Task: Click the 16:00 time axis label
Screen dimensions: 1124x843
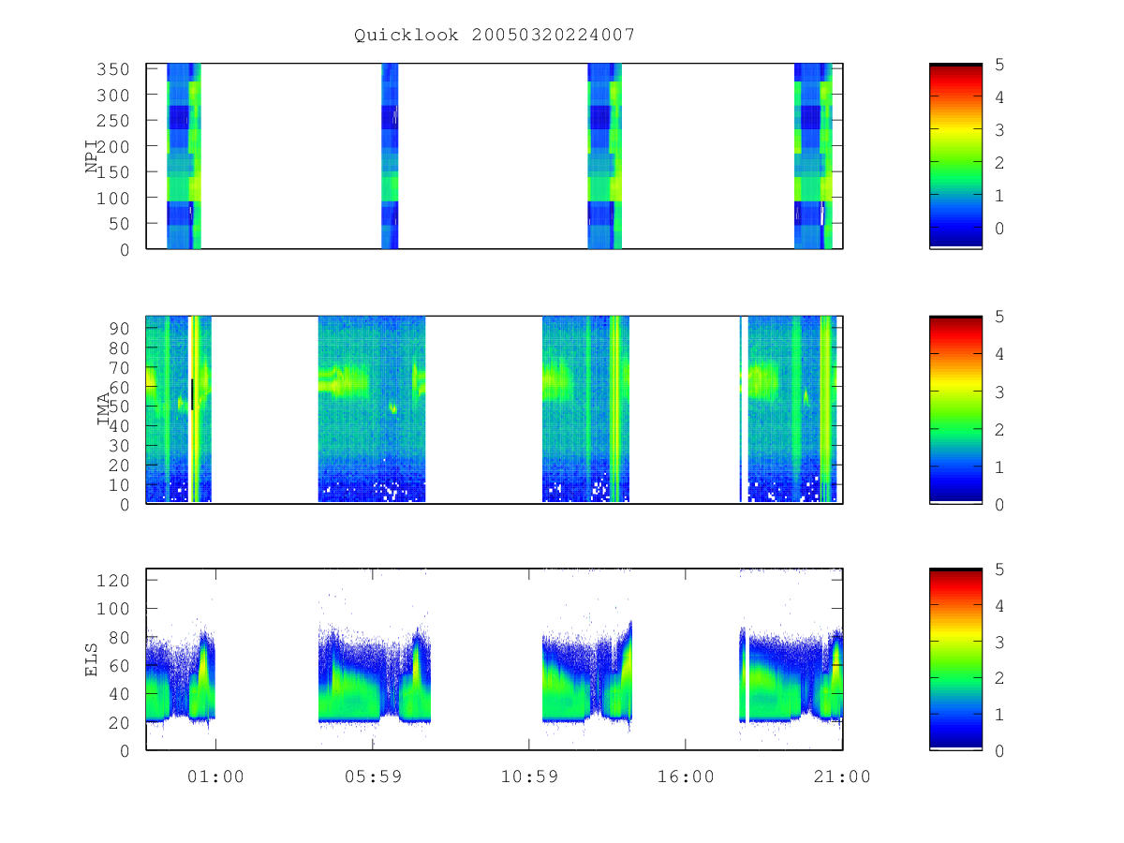Action: pyautogui.click(x=686, y=776)
